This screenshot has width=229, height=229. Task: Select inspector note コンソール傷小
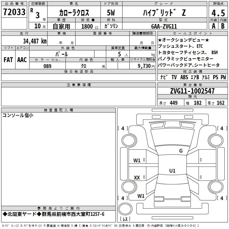click(18, 115)
